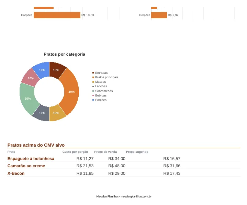This screenshot has width=247, height=205.
Task: Select the Pratos principais legend color swatch
Action: pyautogui.click(x=93, y=77)
